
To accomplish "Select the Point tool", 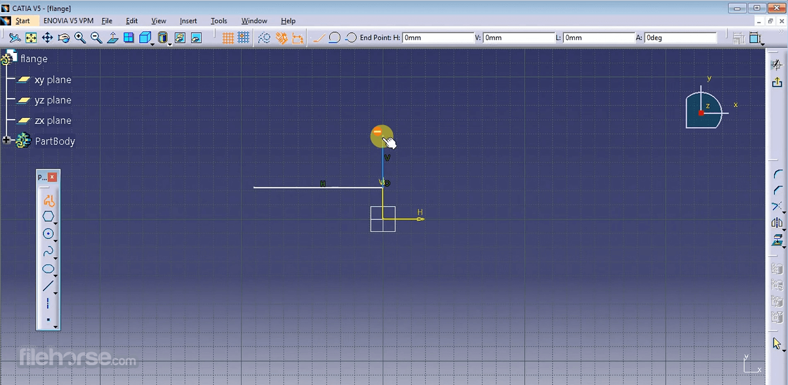I will 48,320.
